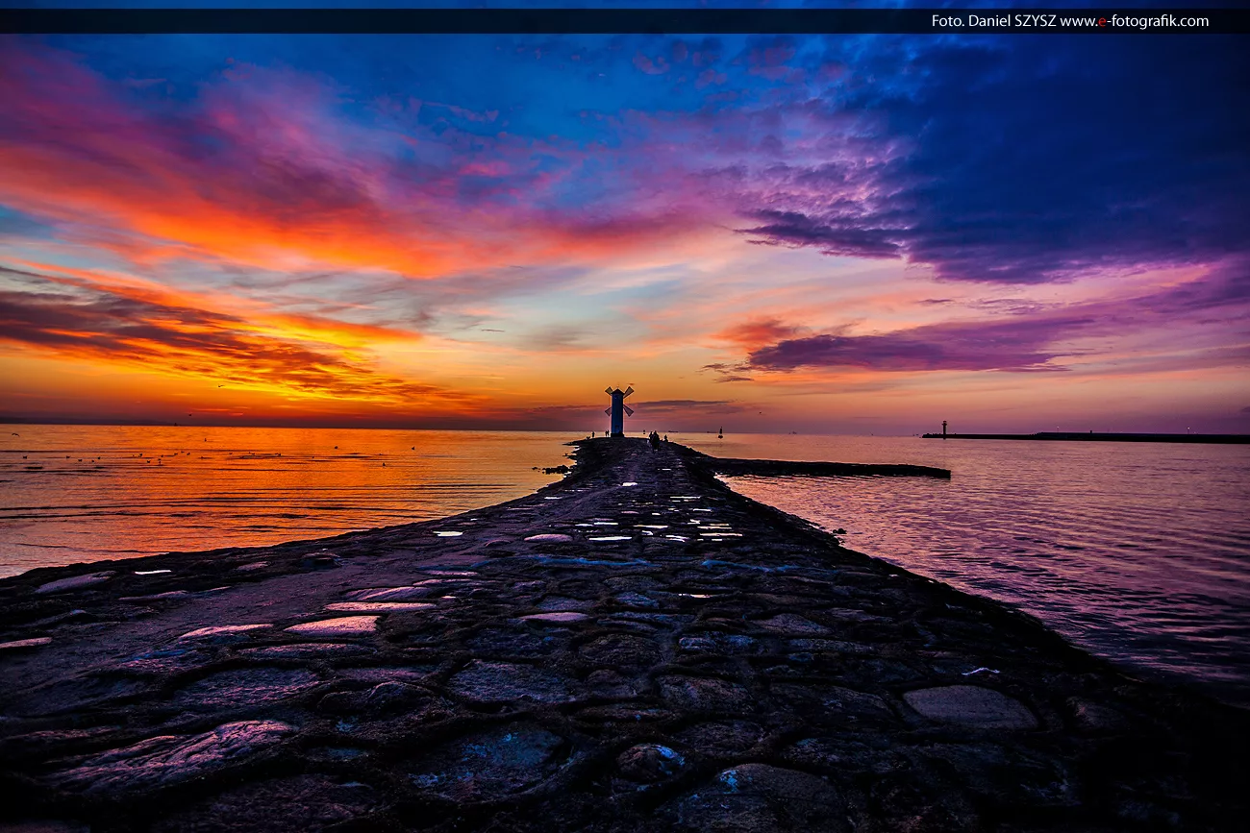This screenshot has height=833, width=1250.
Task: Select the large smooth stone at lower right
Action: point(968,706)
